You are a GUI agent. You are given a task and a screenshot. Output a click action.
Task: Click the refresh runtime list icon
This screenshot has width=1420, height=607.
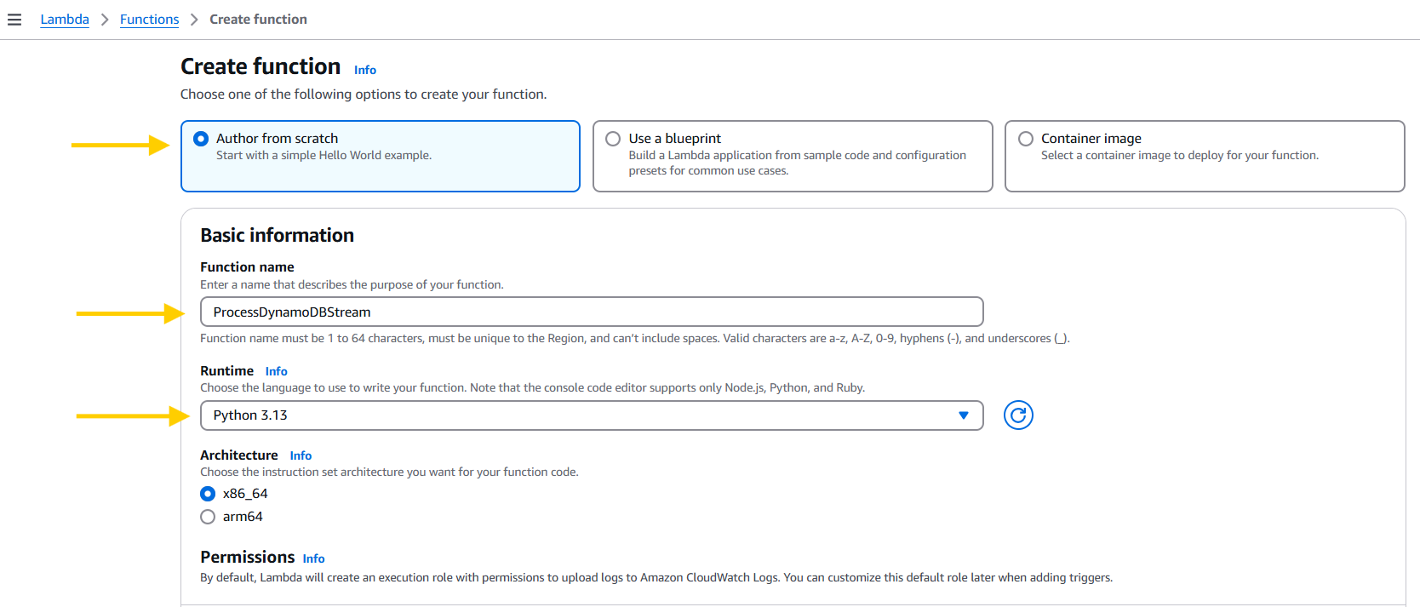coord(1017,415)
